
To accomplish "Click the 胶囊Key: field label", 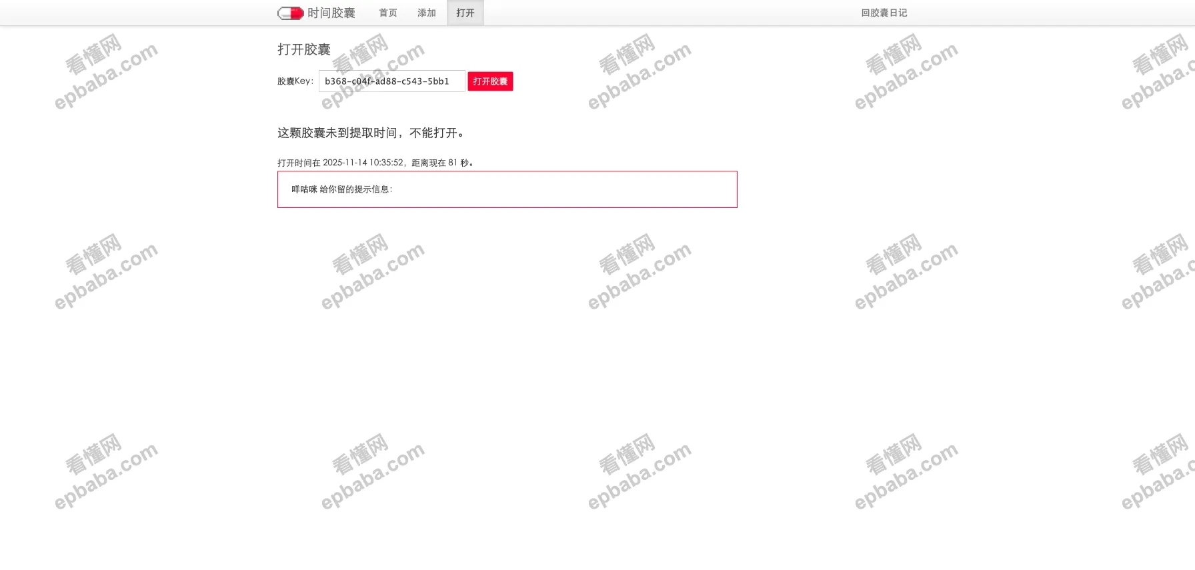I will 295,81.
